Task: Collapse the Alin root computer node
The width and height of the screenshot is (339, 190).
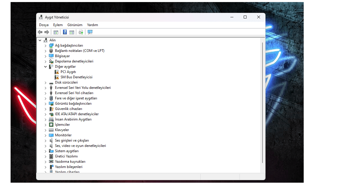Action: (40, 40)
